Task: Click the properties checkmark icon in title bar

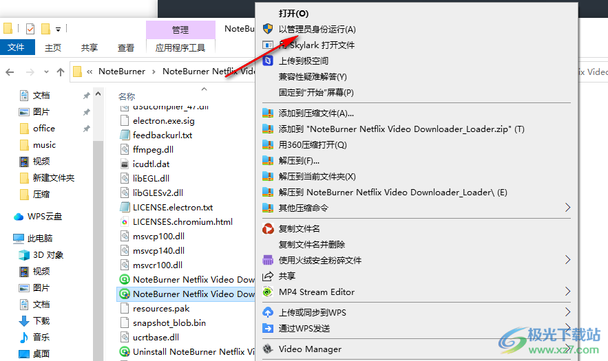Action: 30,29
